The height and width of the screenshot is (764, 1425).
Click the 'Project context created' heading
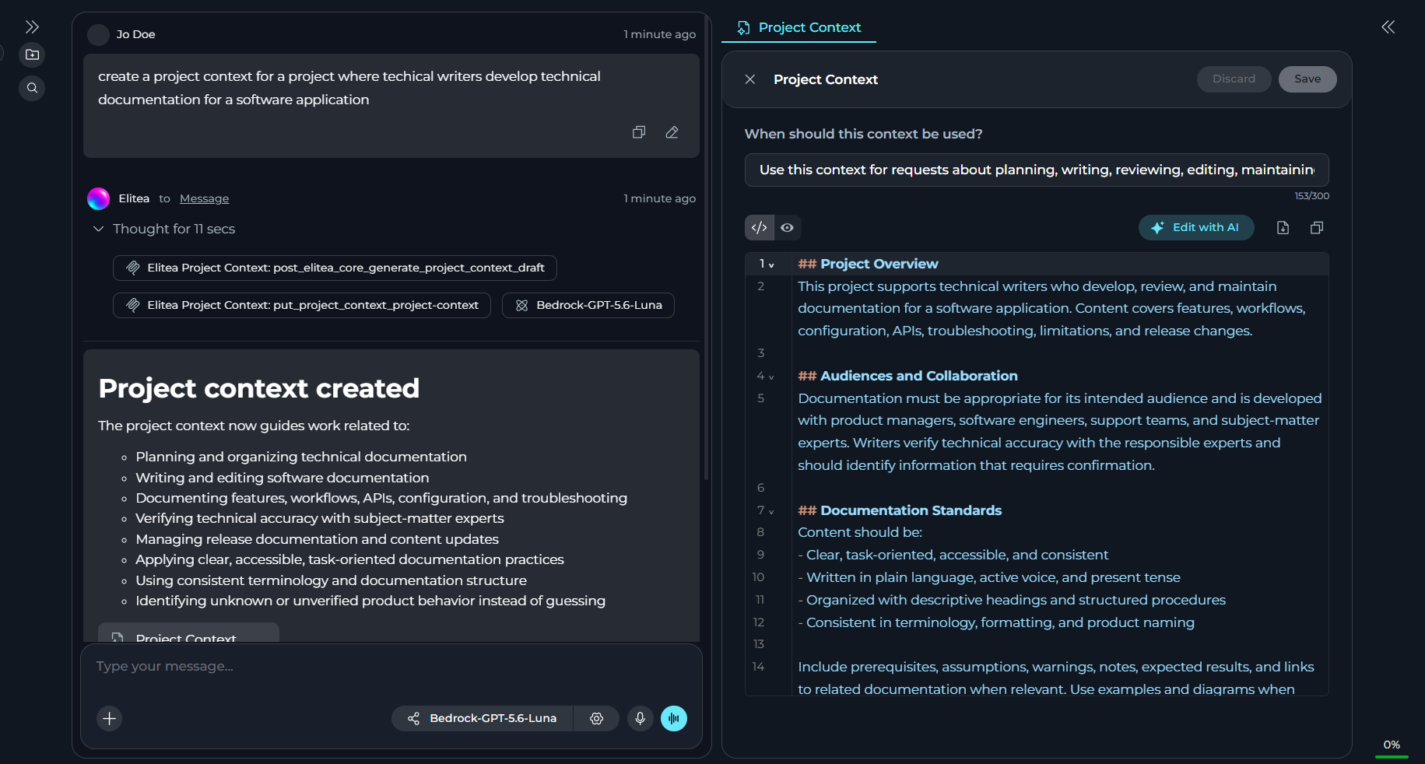tap(259, 388)
